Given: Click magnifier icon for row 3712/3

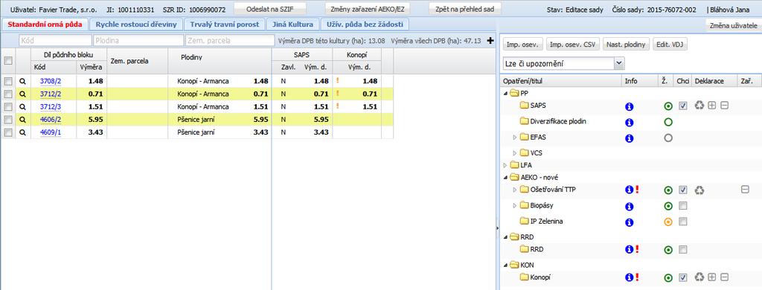Looking at the screenshot, I should tap(22, 107).
